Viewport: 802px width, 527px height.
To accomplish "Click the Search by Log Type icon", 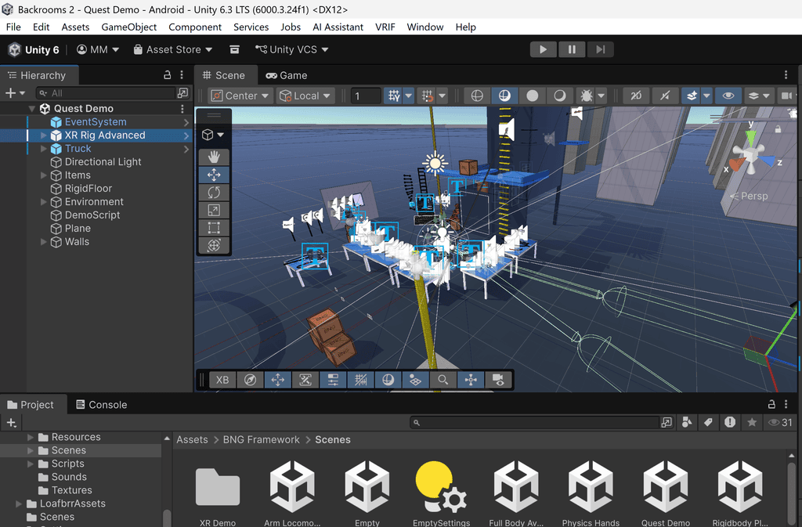I will (x=730, y=422).
